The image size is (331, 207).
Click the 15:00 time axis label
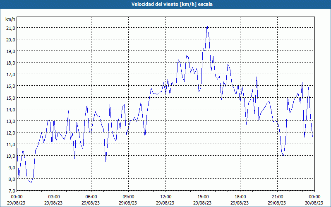coord(203,197)
